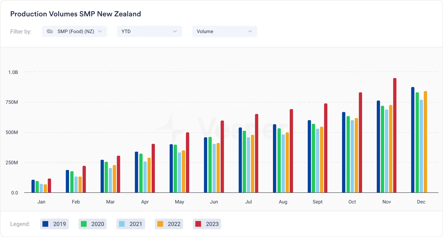
Task: Click the 'Feb' x-axis label
Action: [x=76, y=202]
